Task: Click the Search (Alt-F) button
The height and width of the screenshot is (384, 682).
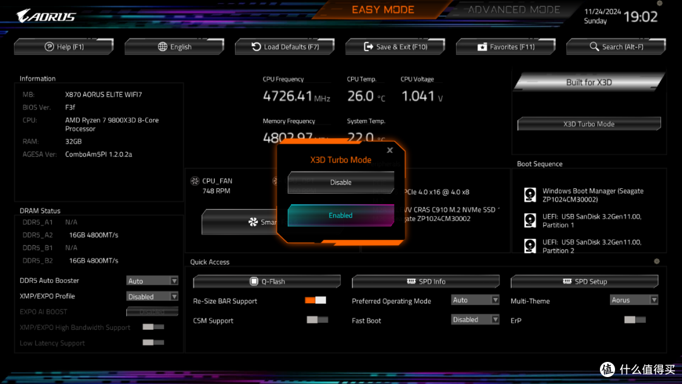Action: pos(616,47)
